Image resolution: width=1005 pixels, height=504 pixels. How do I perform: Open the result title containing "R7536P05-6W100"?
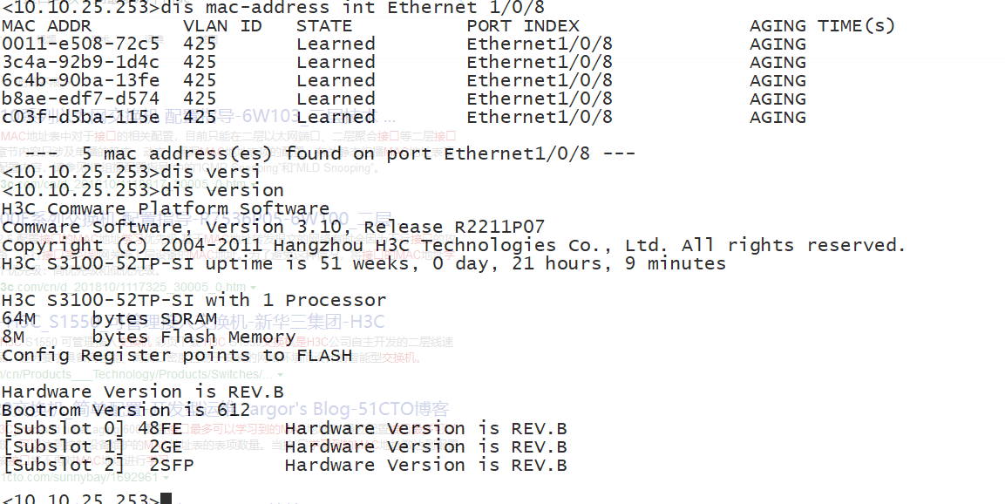[288, 218]
